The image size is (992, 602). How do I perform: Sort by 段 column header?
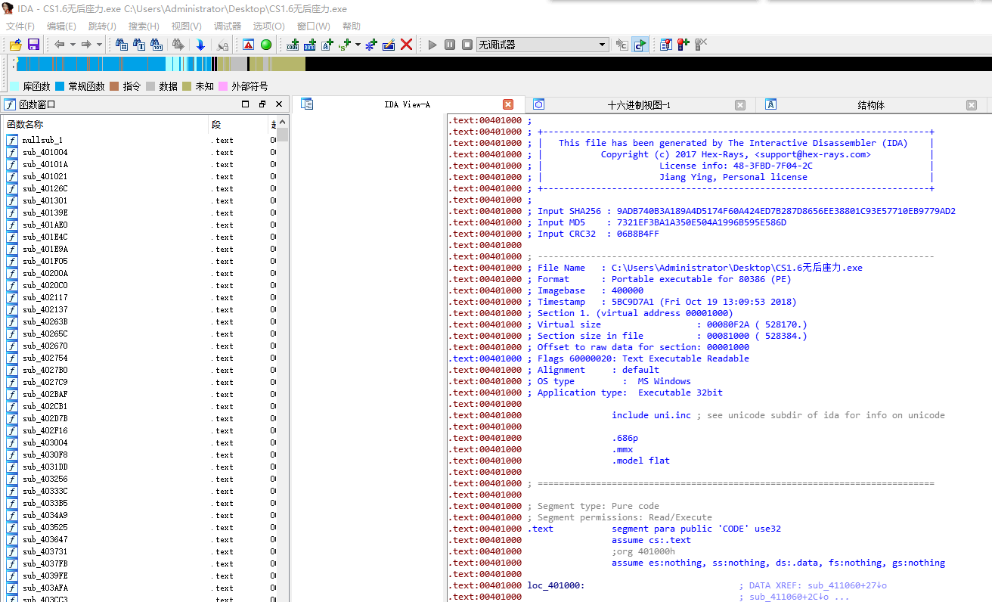click(238, 124)
